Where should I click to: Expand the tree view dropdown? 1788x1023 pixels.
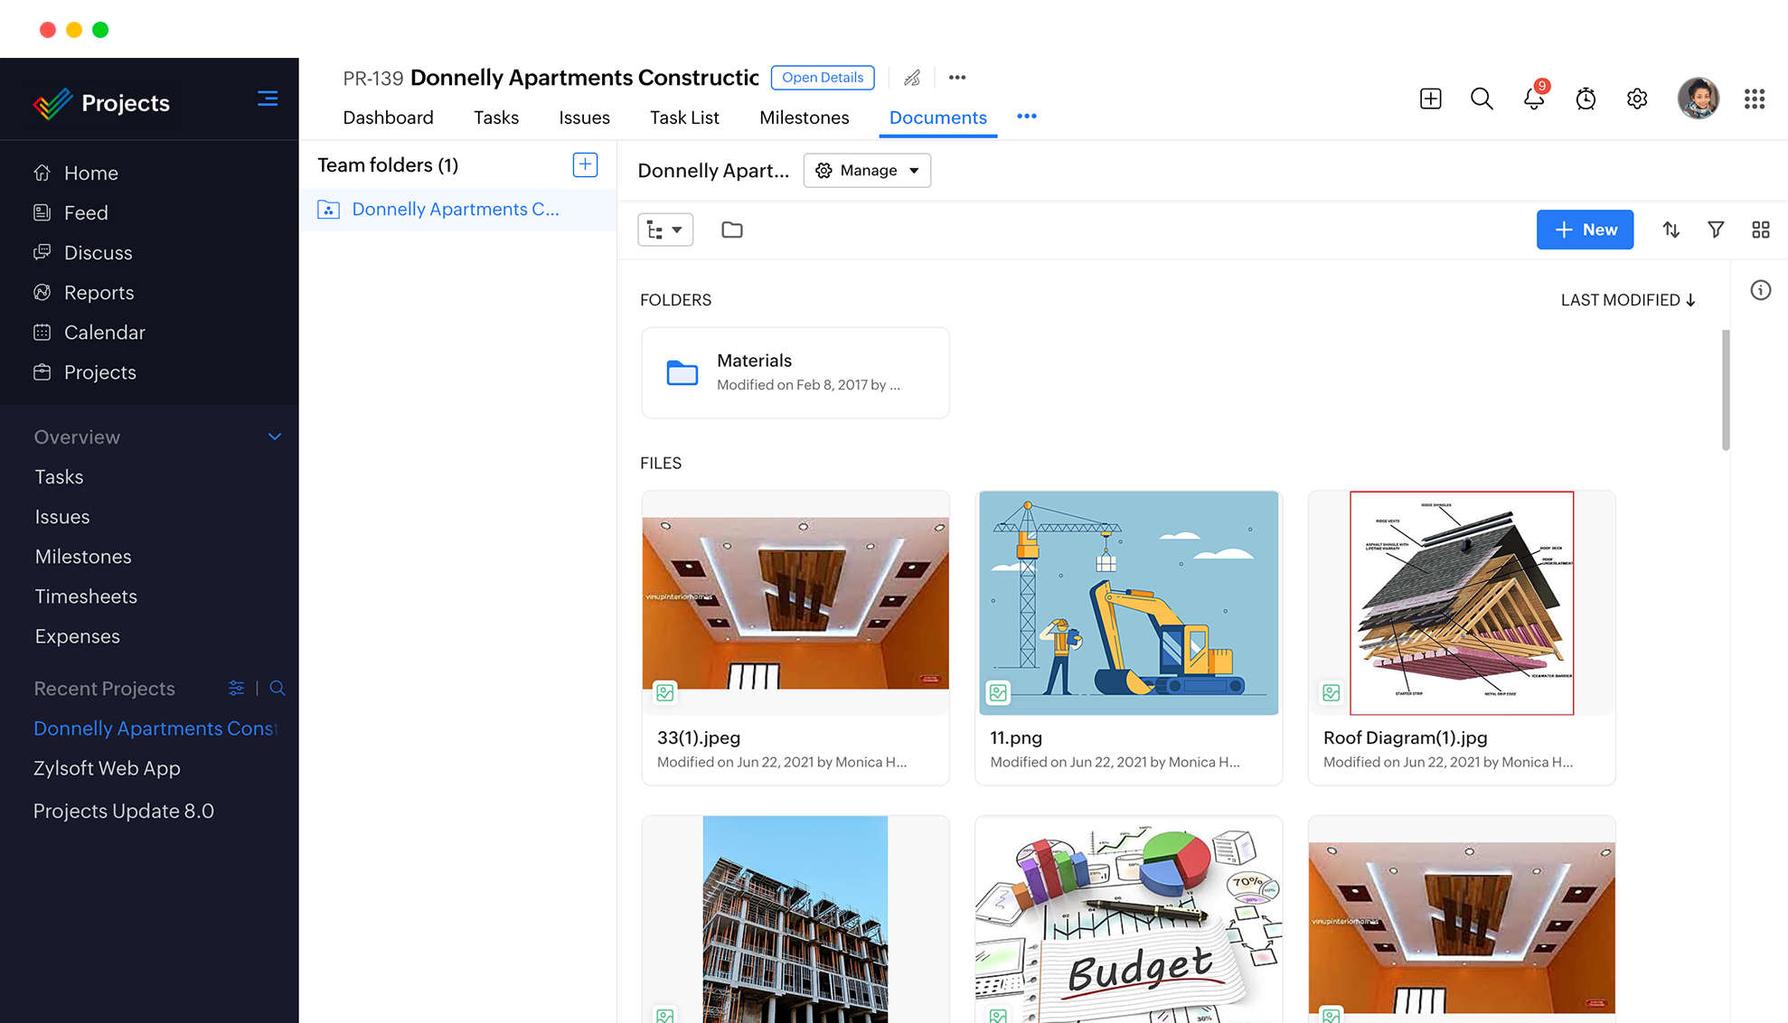click(x=665, y=230)
